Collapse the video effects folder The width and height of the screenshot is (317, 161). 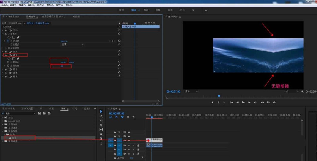2,131
